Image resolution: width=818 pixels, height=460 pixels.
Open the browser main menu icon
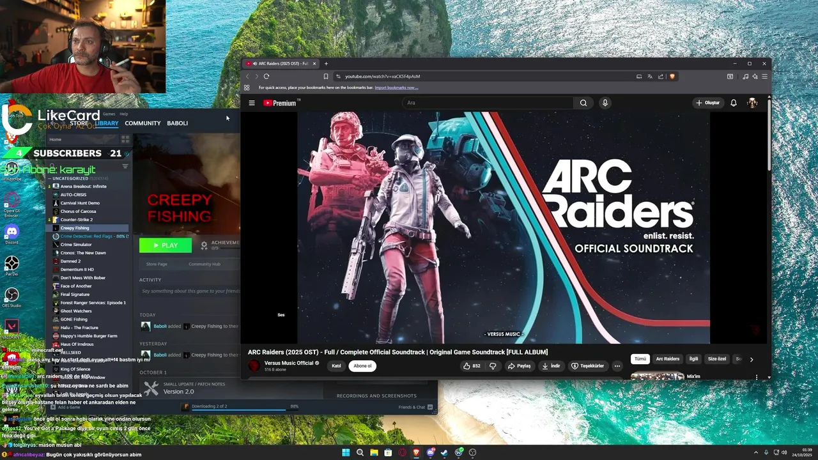[764, 77]
